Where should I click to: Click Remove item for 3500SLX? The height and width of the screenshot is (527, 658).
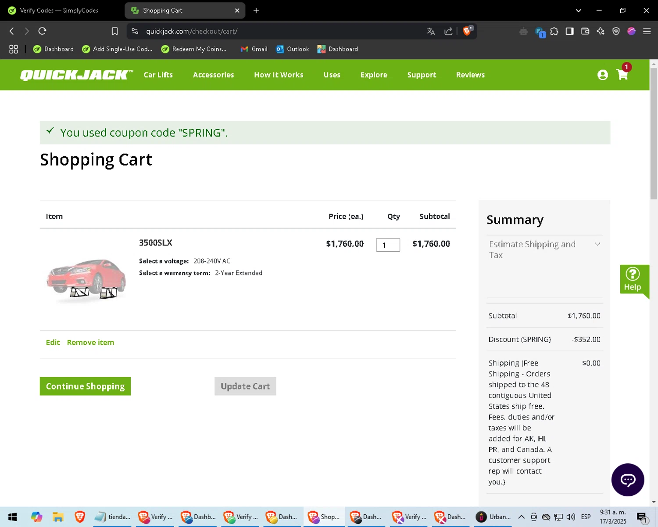[91, 343]
